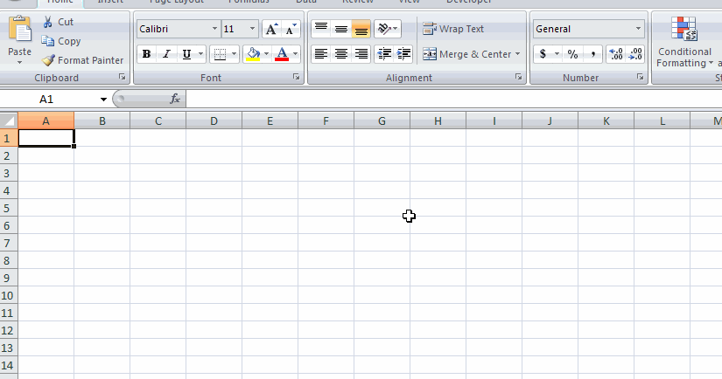Image resolution: width=722 pixels, height=379 pixels.
Task: Click the Paste clipboard icon
Action: (20, 30)
